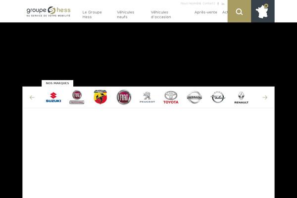Show previous brands with left arrow
The image size is (297, 198).
click(32, 98)
